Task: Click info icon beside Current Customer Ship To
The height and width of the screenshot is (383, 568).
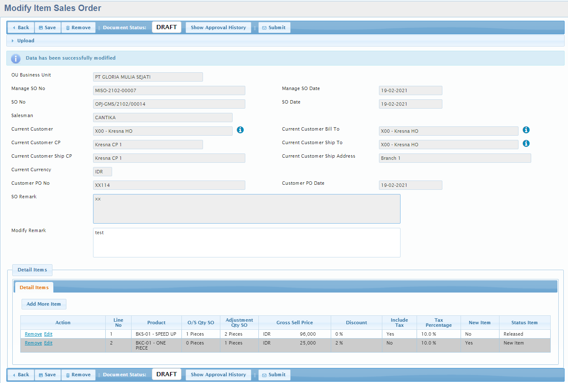Action: point(526,143)
